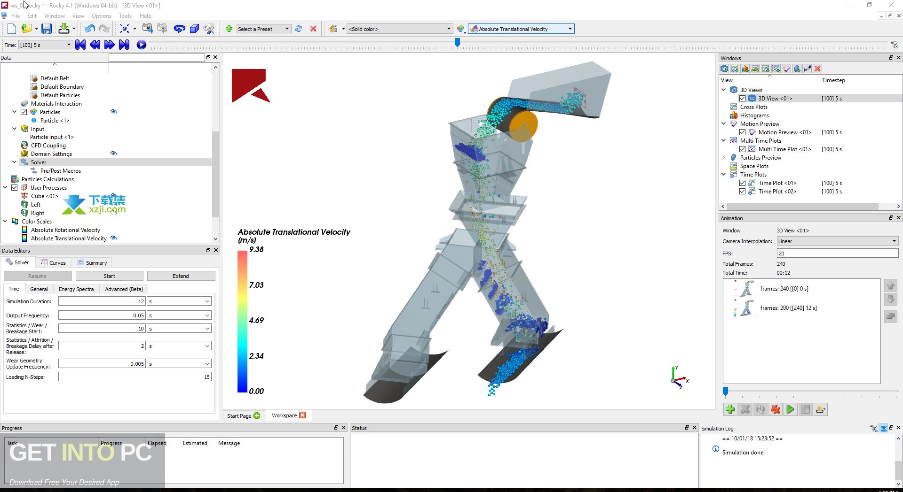Click the blue rotate-view arrow icon
Screen dimensions: 903x492
click(x=179, y=29)
